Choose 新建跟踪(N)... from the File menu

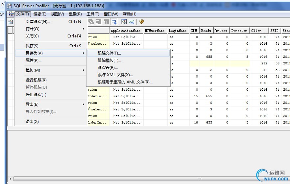(x=51, y=22)
